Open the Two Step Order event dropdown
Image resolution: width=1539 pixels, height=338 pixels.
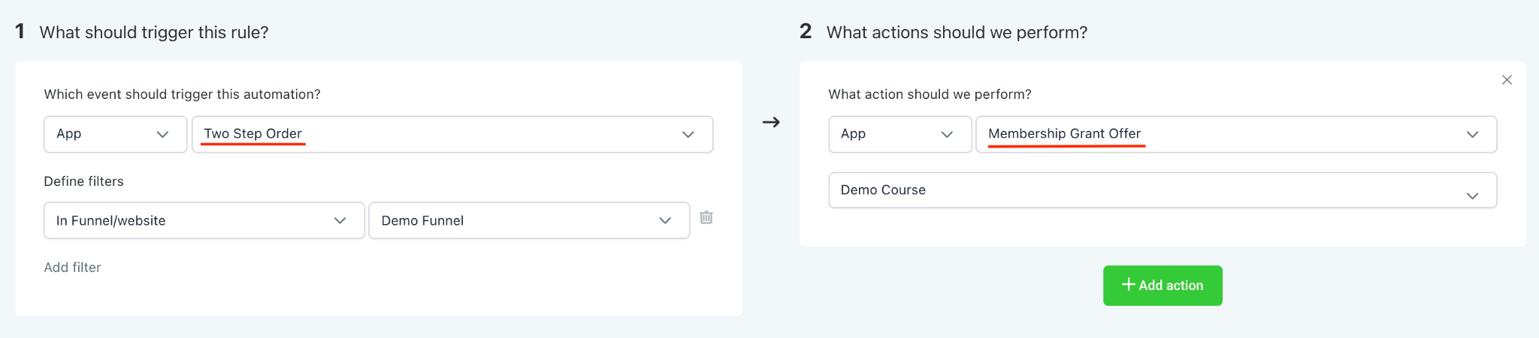(452, 134)
